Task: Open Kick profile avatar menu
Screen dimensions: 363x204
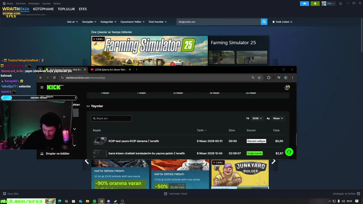Action: pyautogui.click(x=287, y=88)
